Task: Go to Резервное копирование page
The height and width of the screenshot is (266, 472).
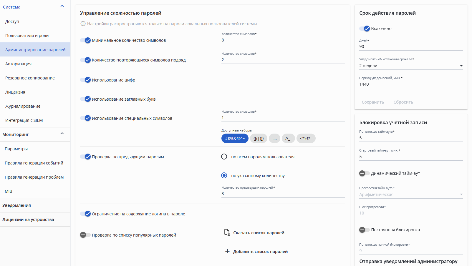Action: 30,78
